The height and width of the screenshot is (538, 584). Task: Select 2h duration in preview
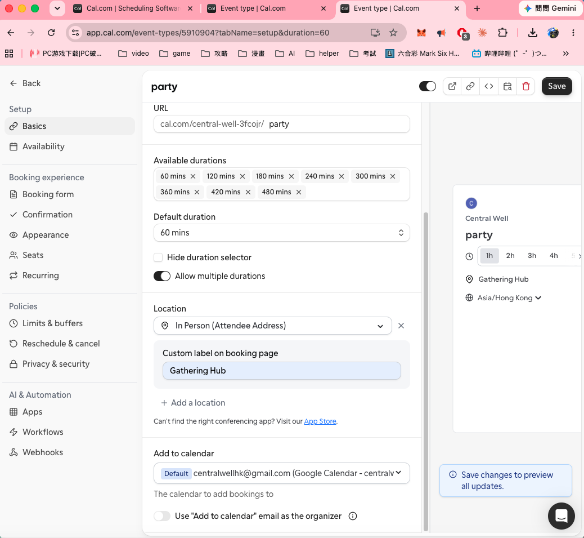[x=510, y=256]
